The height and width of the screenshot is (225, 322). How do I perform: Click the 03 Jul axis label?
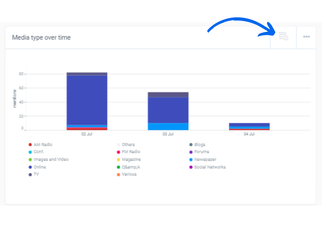168,134
